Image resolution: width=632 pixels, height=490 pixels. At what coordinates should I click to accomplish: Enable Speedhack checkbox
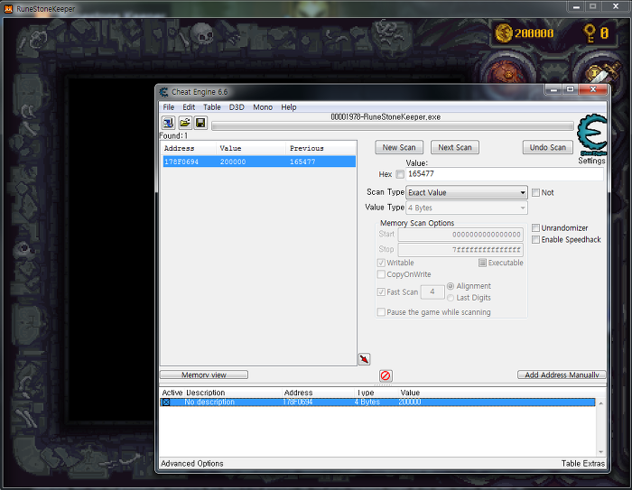[x=535, y=240]
